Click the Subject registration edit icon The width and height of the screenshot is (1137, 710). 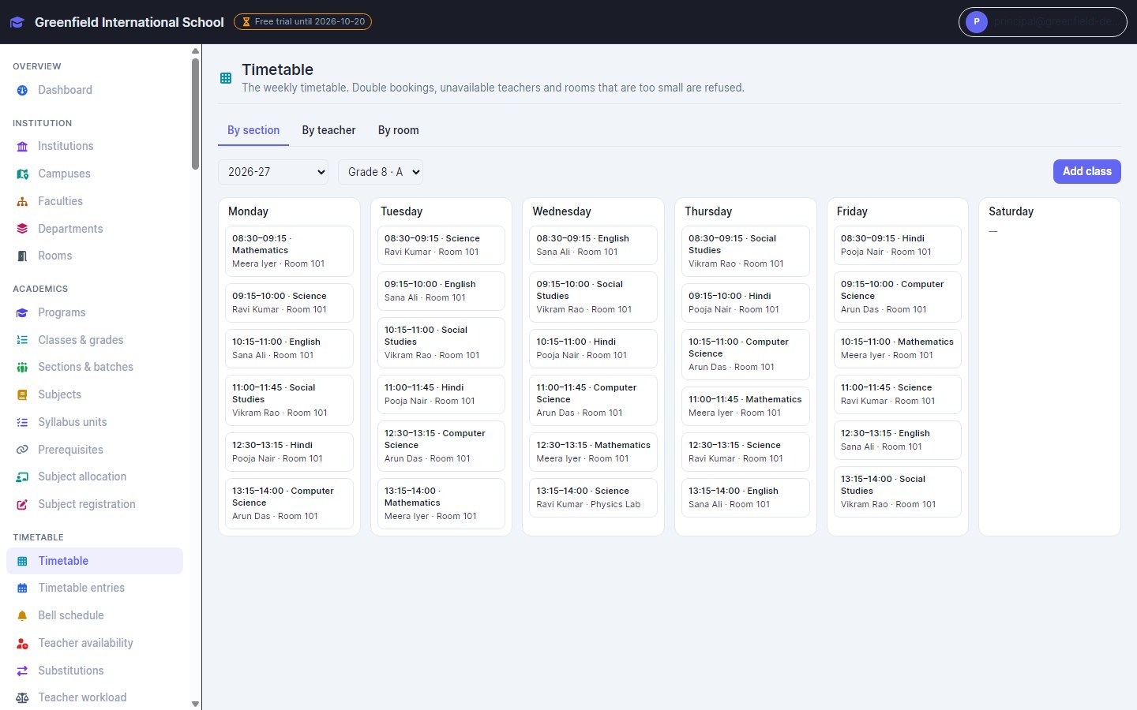pos(22,505)
